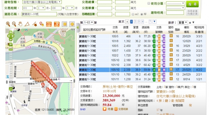Image resolution: width=209 pixels, height=115 pixels.
Task: Click in the 道路名稱 road name field
Action: [x=39, y=14]
